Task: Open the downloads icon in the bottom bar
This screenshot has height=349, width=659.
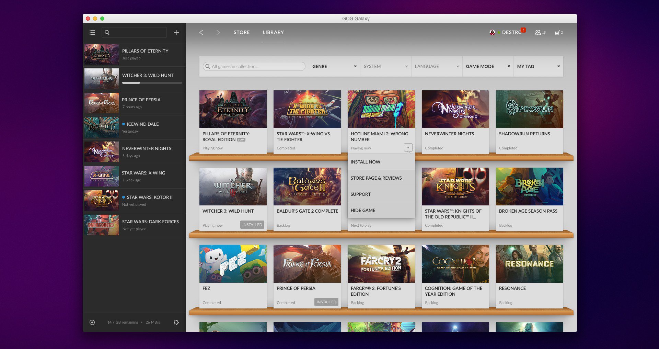Action: (92, 322)
